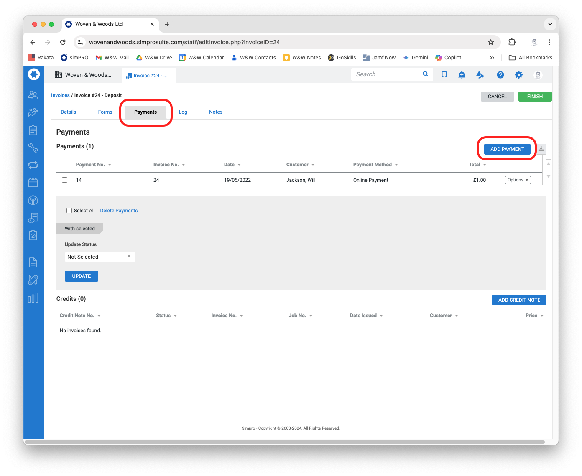Click the download icon beside Add Payment
This screenshot has height=476, width=582.
tap(541, 149)
